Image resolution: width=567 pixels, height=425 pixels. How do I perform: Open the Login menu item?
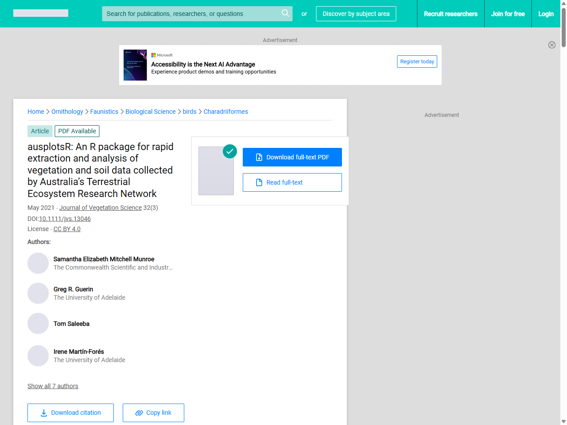546,14
